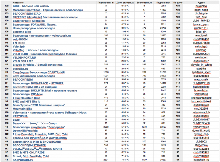This screenshot has width=220, height=162.
Task: Click the Вовлеченные column header
Action: 144,3
